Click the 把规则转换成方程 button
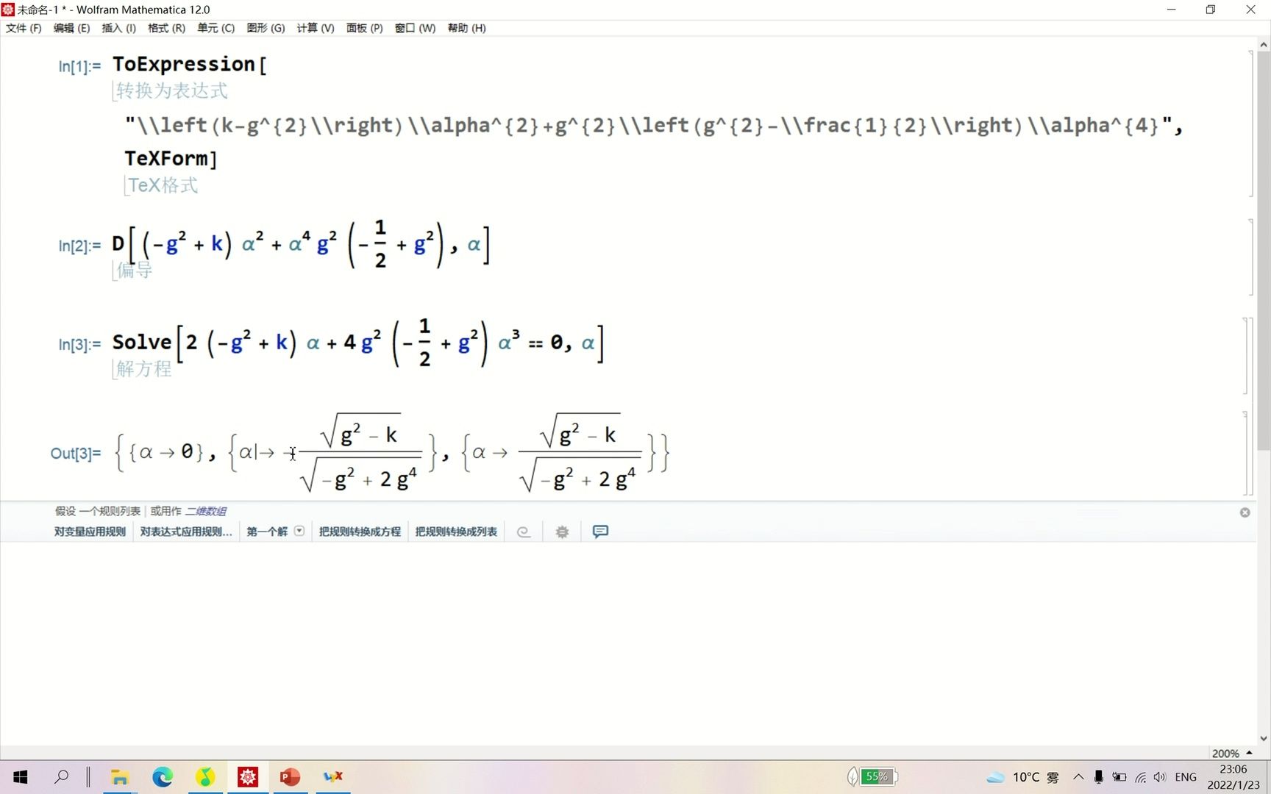The image size is (1271, 794). click(360, 531)
